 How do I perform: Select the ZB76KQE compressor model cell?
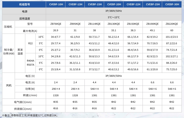click(56, 24)
